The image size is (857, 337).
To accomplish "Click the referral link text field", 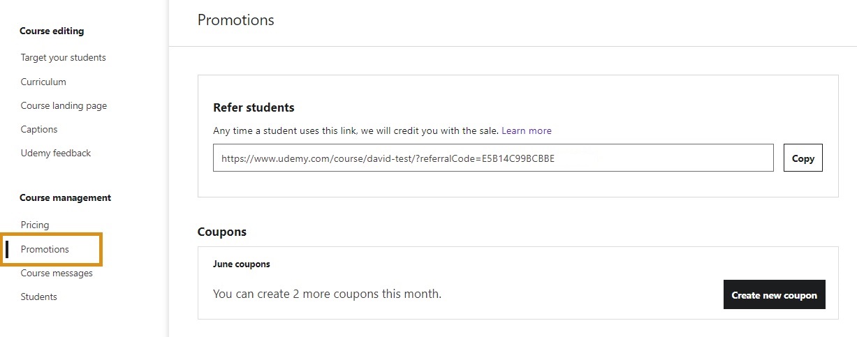I will coord(492,158).
